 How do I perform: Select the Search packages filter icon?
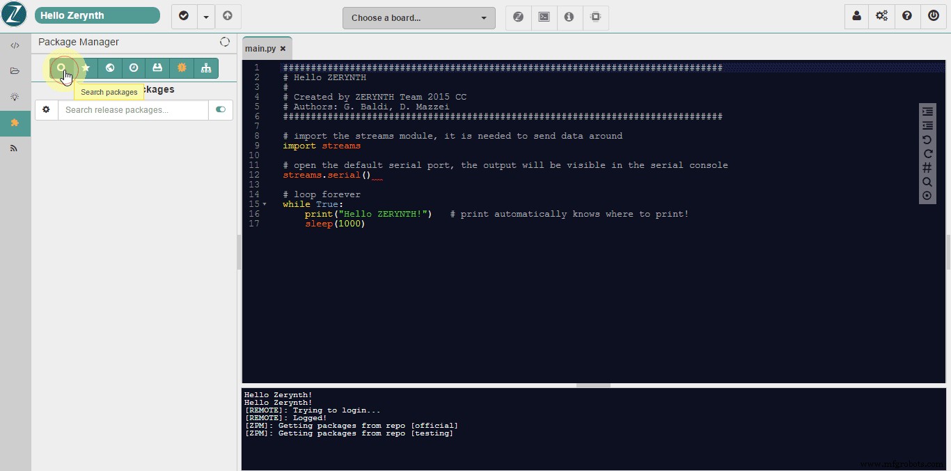(x=63, y=68)
